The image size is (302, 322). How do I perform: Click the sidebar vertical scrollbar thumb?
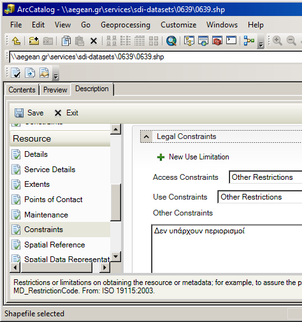tap(115, 202)
